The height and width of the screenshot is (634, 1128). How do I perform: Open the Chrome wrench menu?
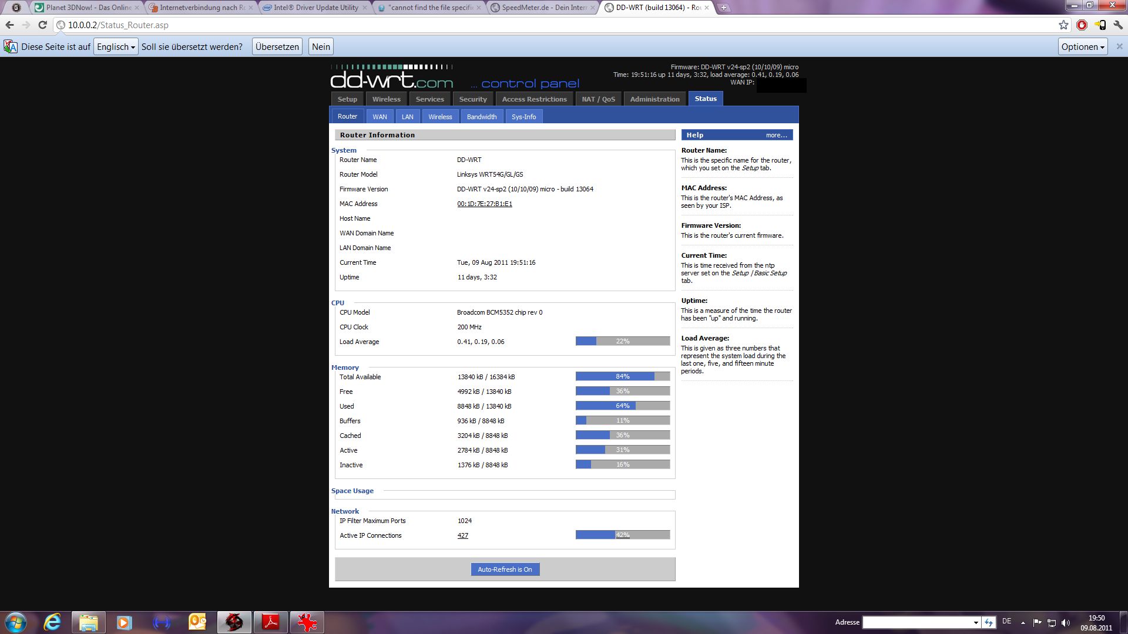[x=1118, y=25]
